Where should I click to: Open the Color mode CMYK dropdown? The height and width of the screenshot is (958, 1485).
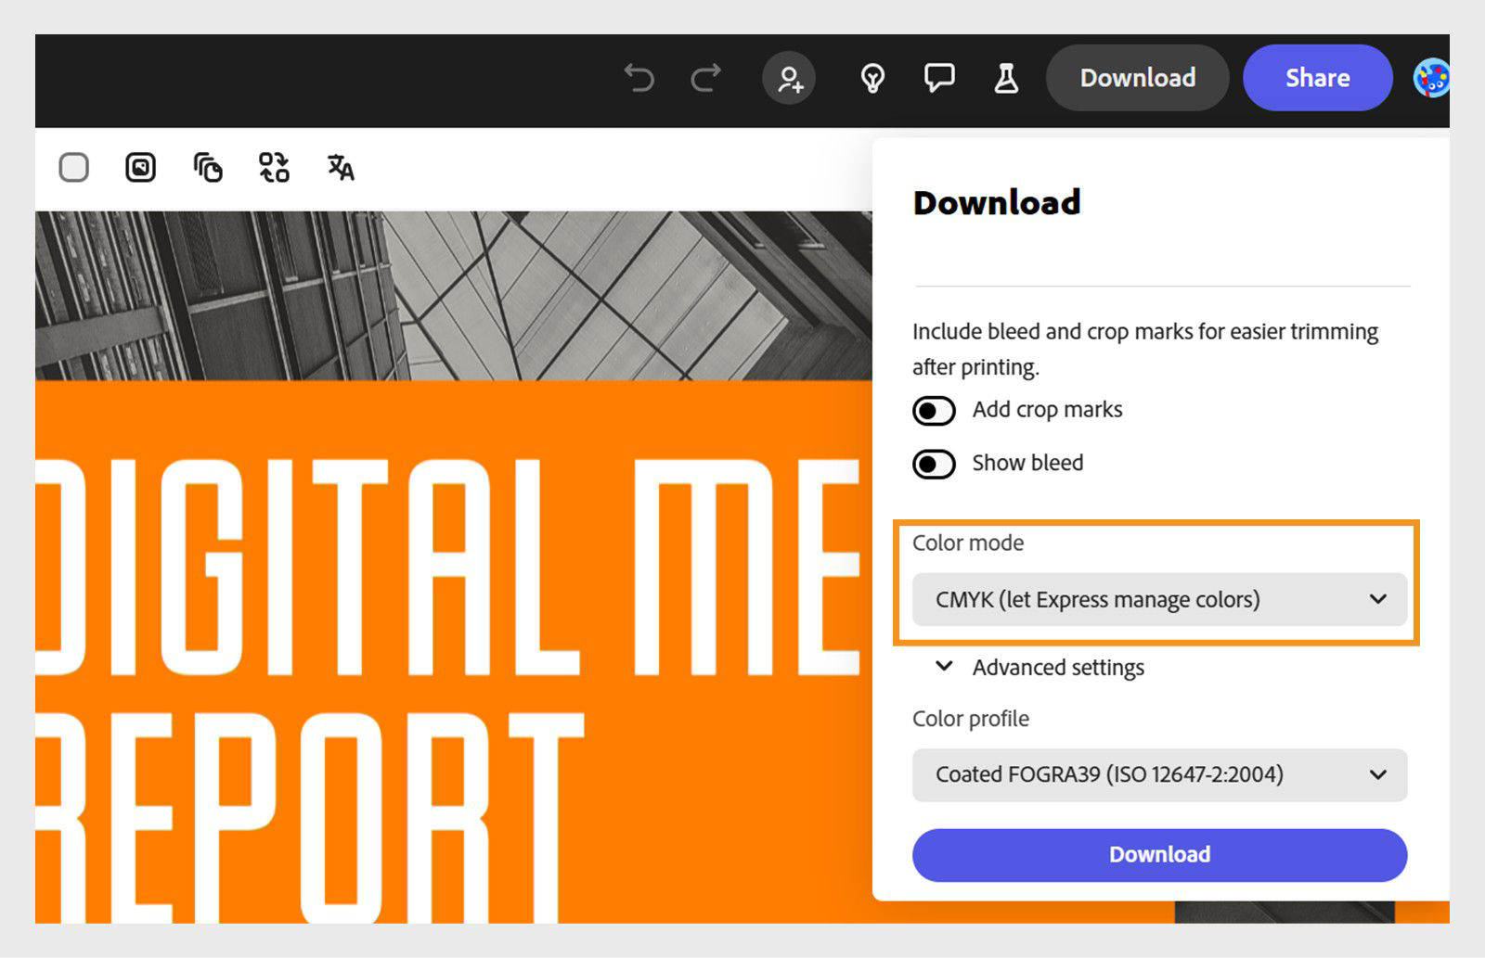coord(1159,599)
